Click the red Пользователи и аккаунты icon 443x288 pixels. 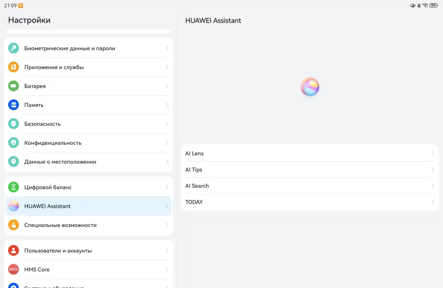pos(13,251)
